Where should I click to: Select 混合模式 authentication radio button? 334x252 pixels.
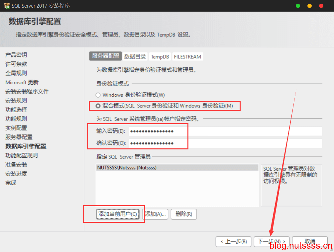click(98, 106)
